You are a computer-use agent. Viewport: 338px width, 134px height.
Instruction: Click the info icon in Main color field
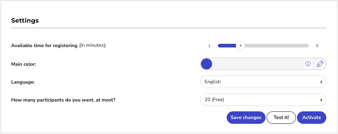point(308,64)
